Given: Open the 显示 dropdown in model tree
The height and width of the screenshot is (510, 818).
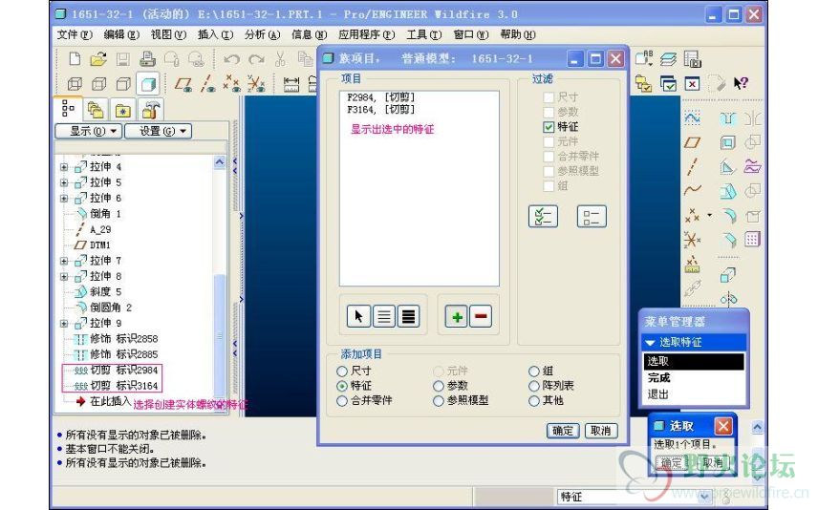Looking at the screenshot, I should pos(88,131).
